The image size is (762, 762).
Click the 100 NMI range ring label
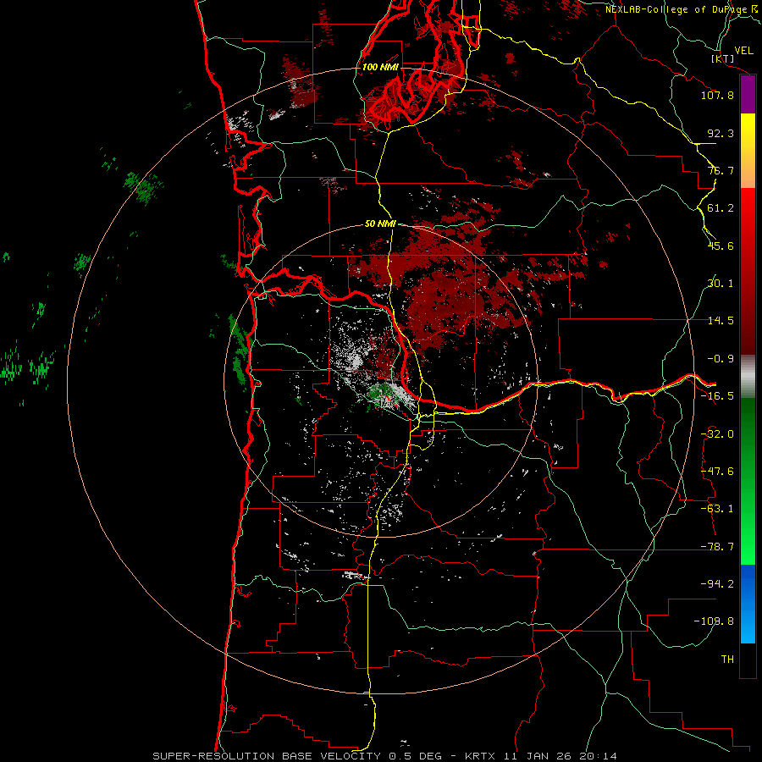tap(380, 67)
